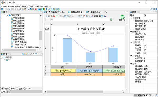Expand the ds dataset node
Screen dimensions: 158x97
coord(4,60)
